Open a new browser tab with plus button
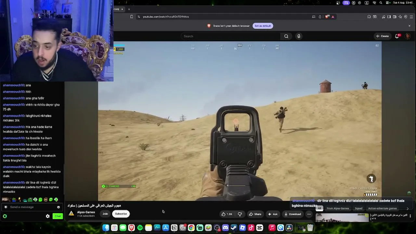The image size is (416, 234). click(129, 9)
